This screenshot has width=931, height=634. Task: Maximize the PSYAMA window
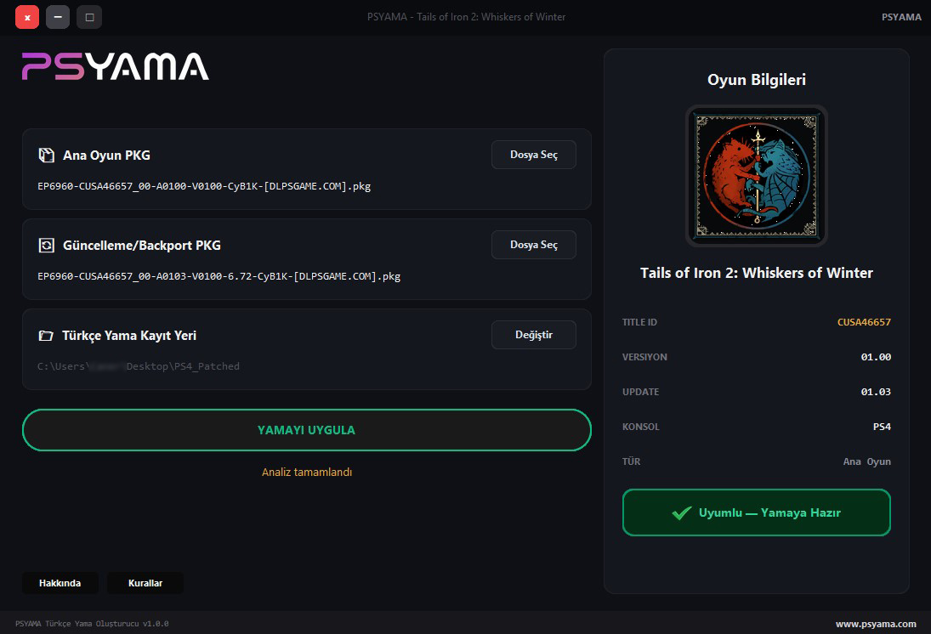point(89,17)
